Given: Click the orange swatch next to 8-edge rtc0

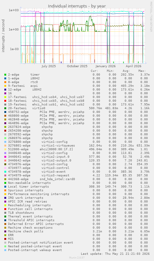Looking at the screenshot, I should [5, 82].
